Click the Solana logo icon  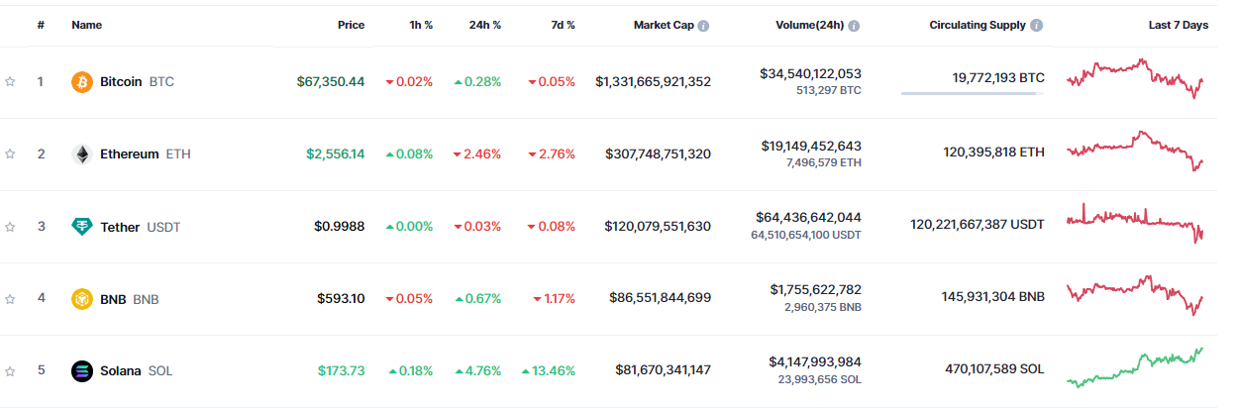[82, 371]
